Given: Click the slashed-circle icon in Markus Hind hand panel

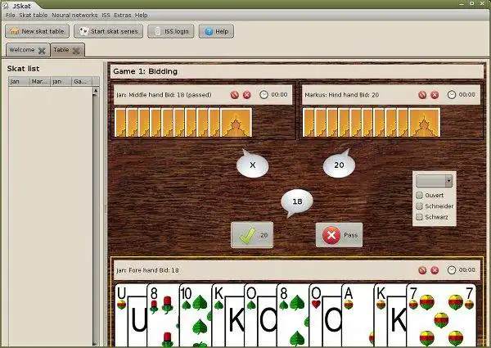Looking at the screenshot, I should (x=422, y=95).
